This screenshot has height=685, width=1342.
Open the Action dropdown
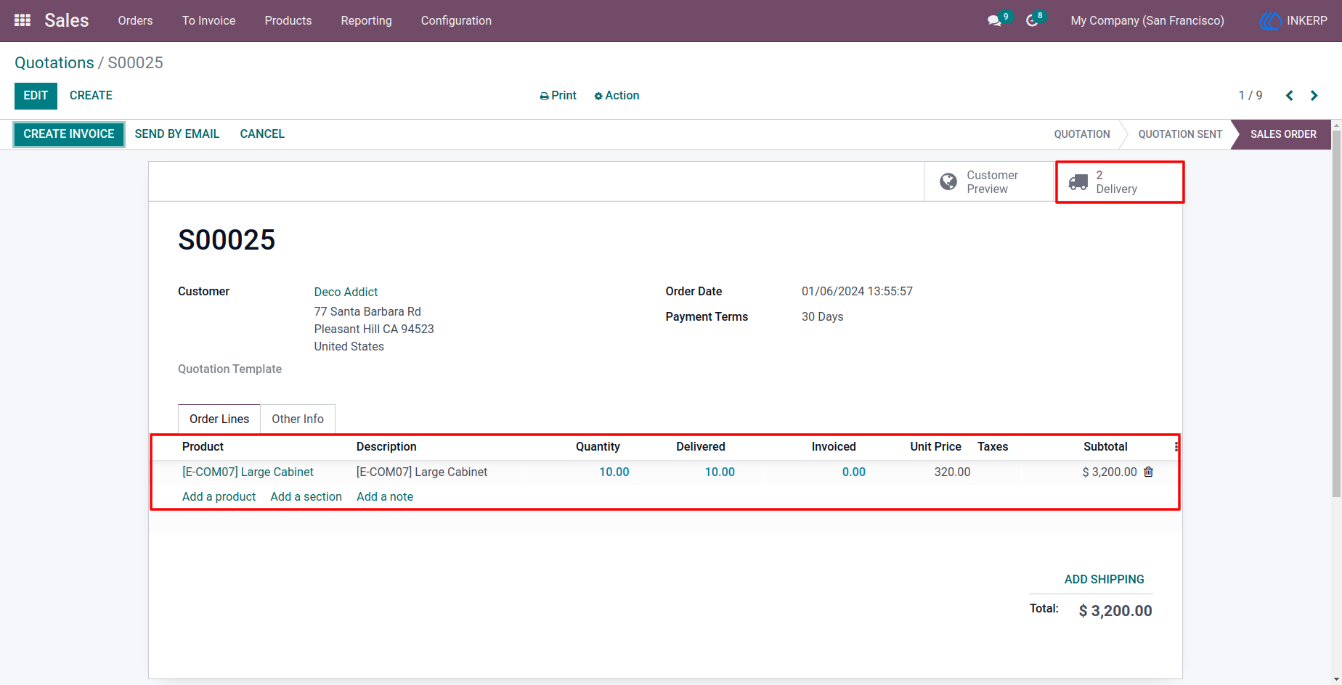617,96
